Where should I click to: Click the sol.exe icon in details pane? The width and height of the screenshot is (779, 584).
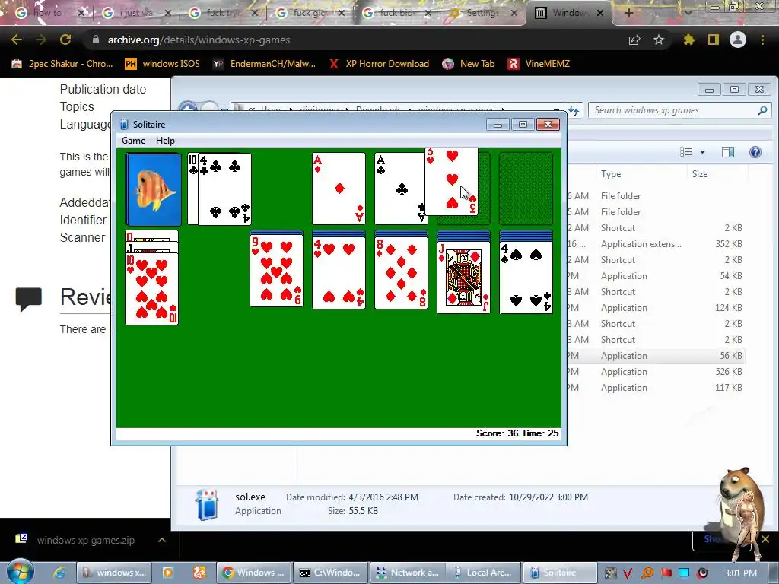207,504
